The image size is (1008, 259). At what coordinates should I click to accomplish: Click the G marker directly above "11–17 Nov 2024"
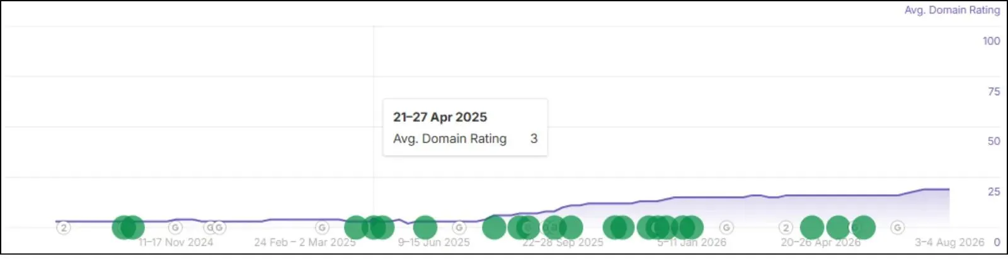click(175, 227)
